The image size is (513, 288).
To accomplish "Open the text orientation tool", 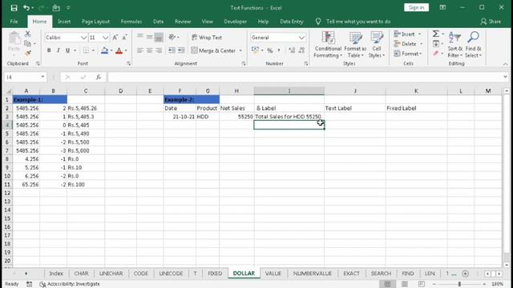I will [x=172, y=38].
